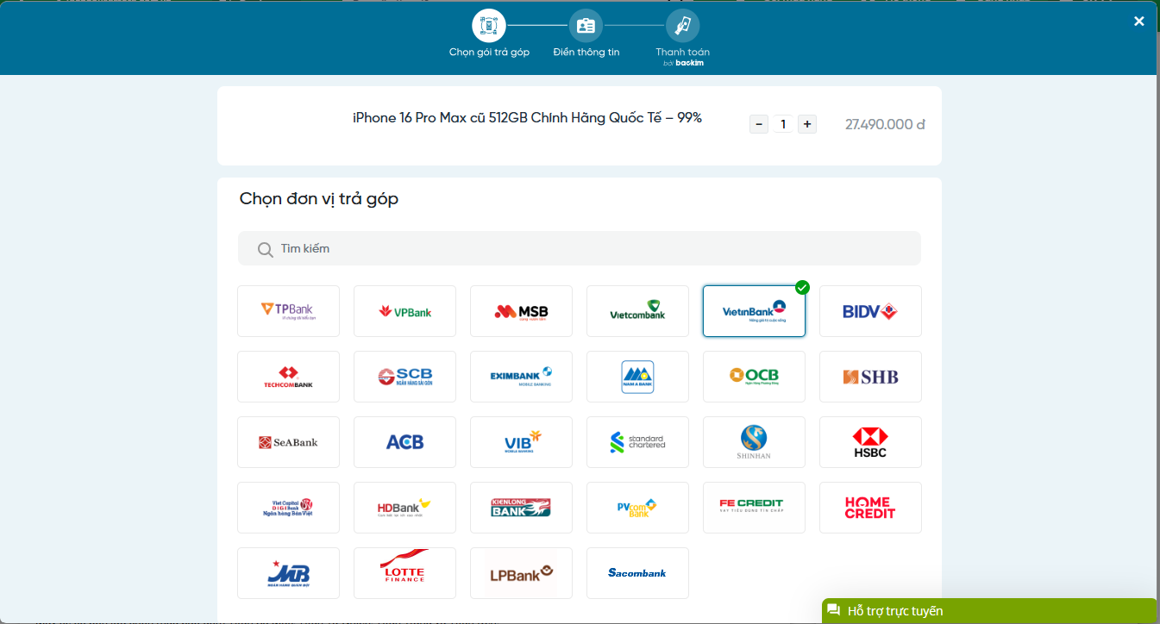Select the VietinBank card
1160x624 pixels.
click(754, 311)
